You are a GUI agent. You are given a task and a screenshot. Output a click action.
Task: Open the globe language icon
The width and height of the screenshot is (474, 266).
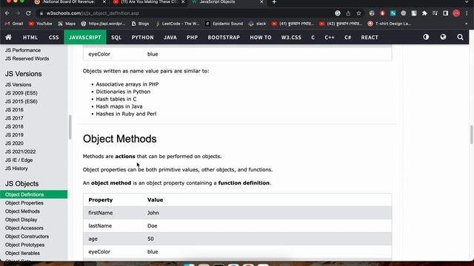[443, 37]
